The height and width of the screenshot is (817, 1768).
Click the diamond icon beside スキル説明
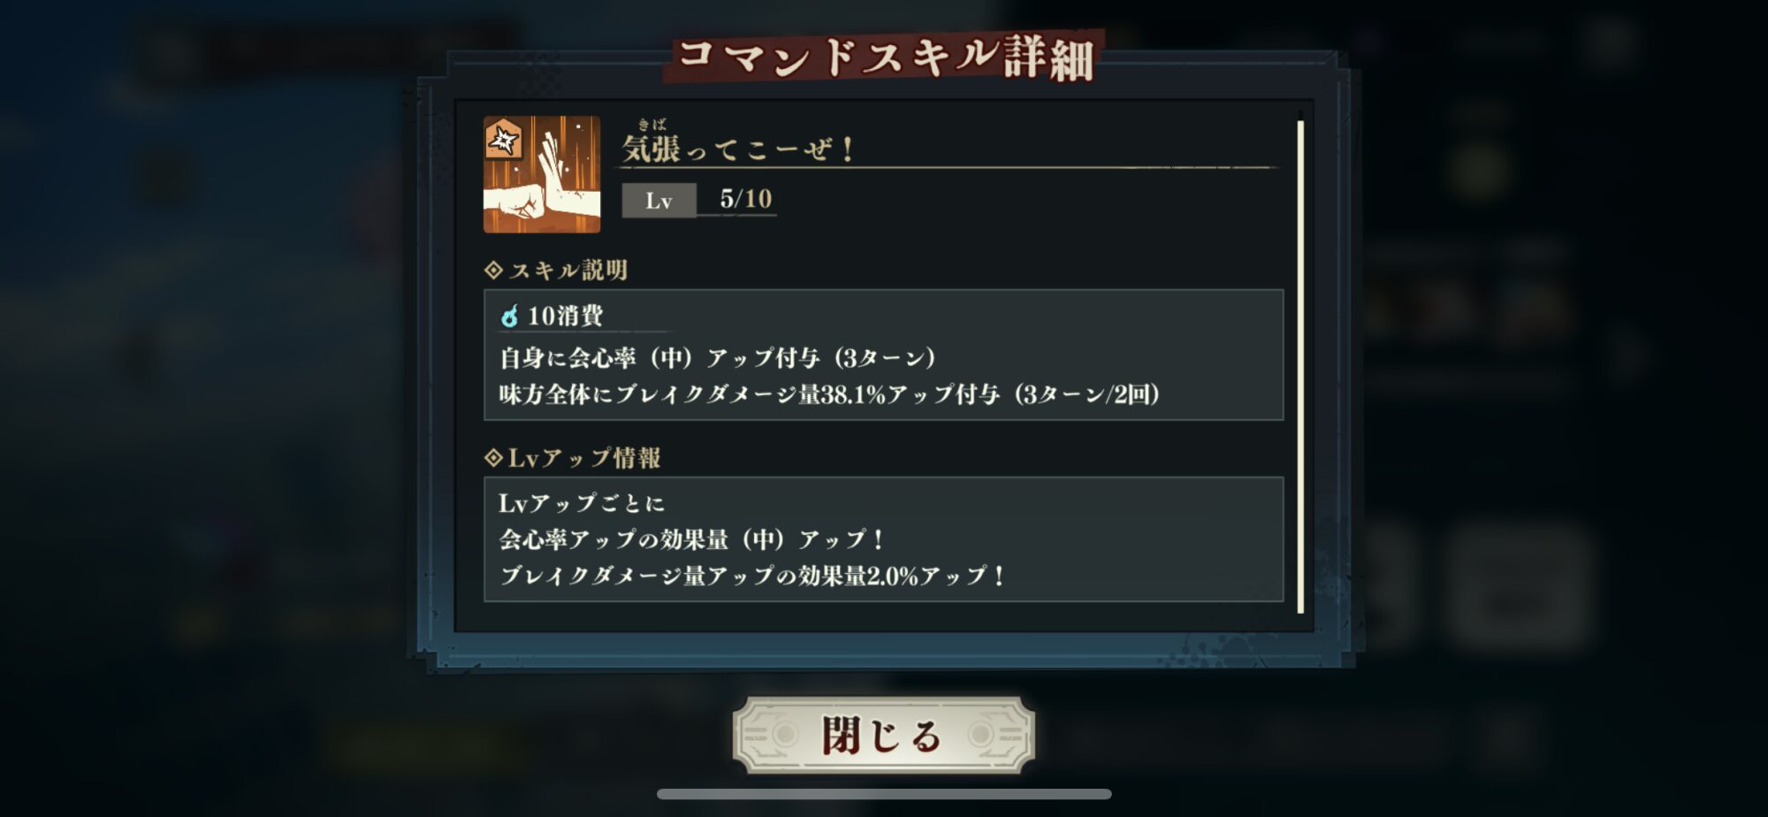point(493,270)
